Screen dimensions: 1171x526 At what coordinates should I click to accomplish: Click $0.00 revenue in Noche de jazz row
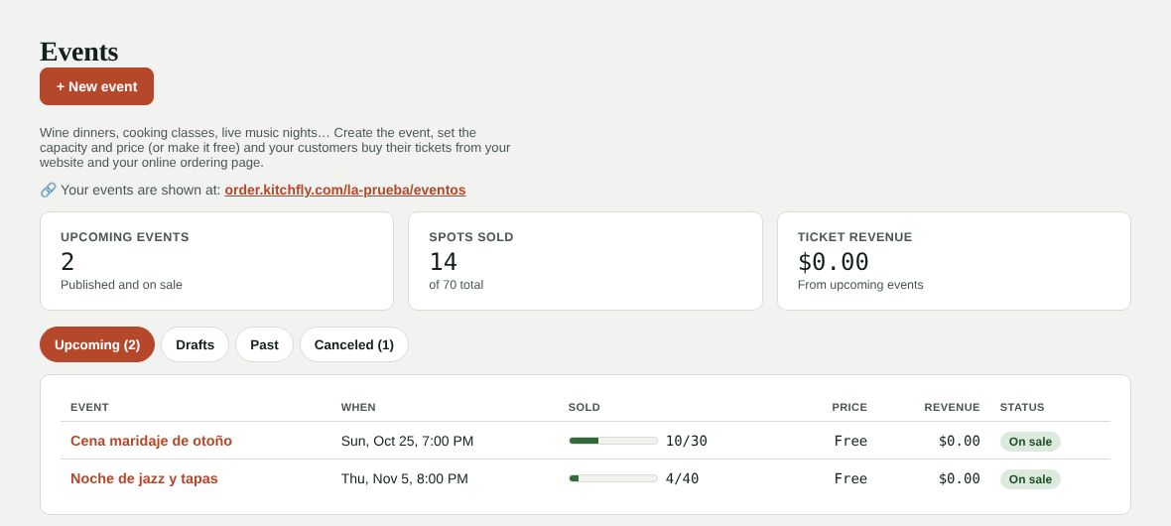coord(960,478)
